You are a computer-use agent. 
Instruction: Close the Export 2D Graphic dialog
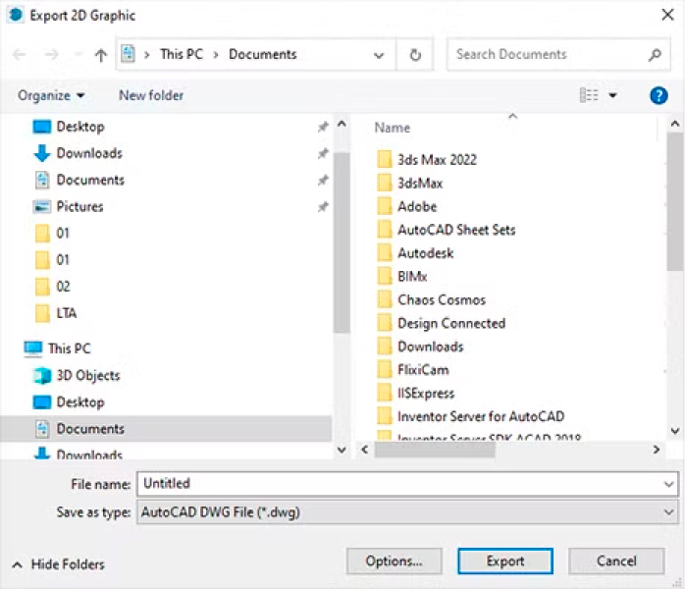[x=667, y=15]
